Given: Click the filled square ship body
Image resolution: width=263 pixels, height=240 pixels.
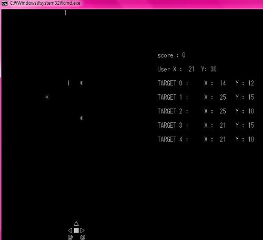Looking at the screenshot, I should pos(76,231).
